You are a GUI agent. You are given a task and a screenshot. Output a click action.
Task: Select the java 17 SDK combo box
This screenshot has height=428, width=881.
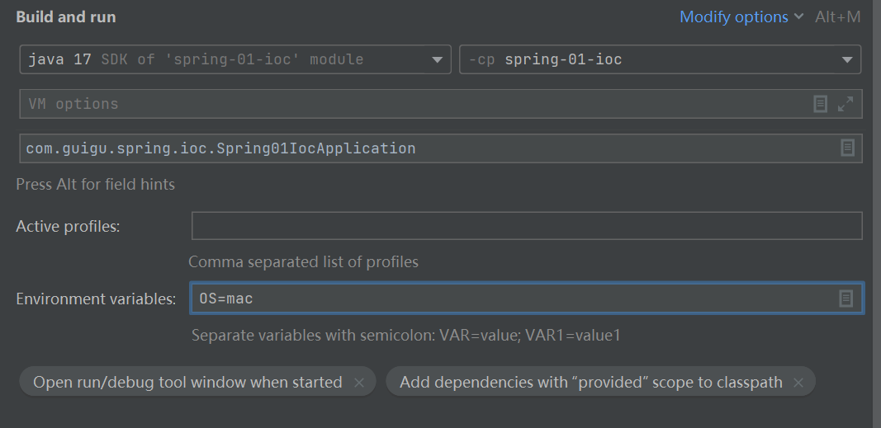pyautogui.click(x=235, y=59)
